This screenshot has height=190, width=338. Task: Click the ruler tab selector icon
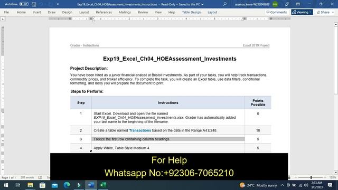(x=3, y=19)
